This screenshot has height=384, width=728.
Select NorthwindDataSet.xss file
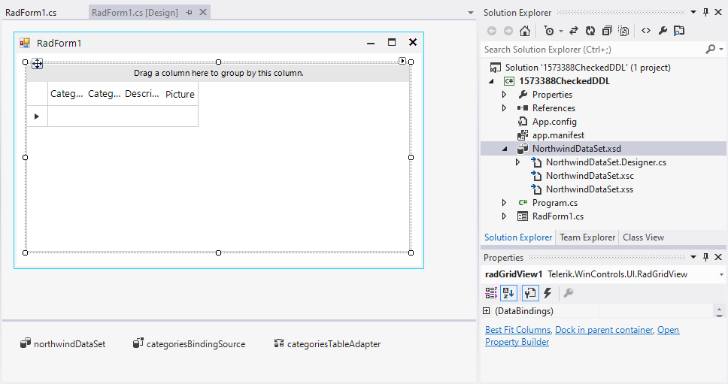coord(589,189)
